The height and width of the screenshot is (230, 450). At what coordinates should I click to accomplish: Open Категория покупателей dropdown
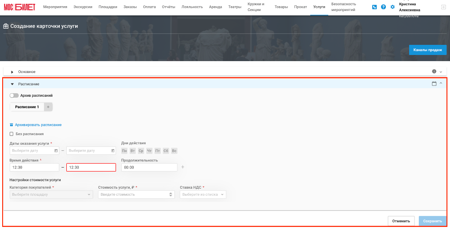click(x=51, y=194)
